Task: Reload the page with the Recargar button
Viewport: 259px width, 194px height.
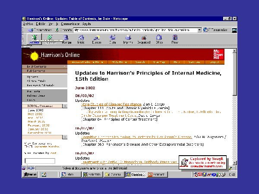Action: tap(66, 39)
